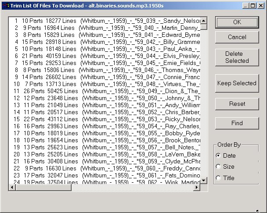267x213 pixels.
Task: Select row 7 59_045 Ernie_Fields
Action: (x=105, y=63)
